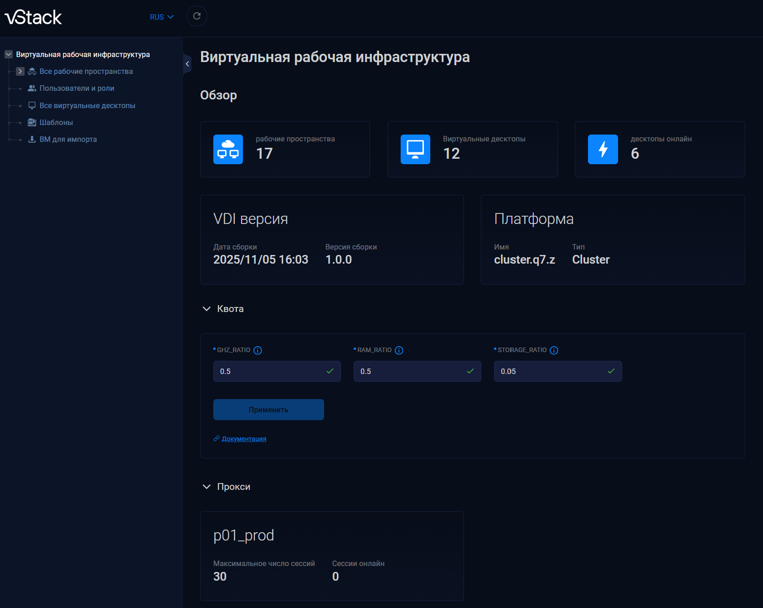763x608 pixels.
Task: Collapse the Квота section
Action: click(x=206, y=309)
